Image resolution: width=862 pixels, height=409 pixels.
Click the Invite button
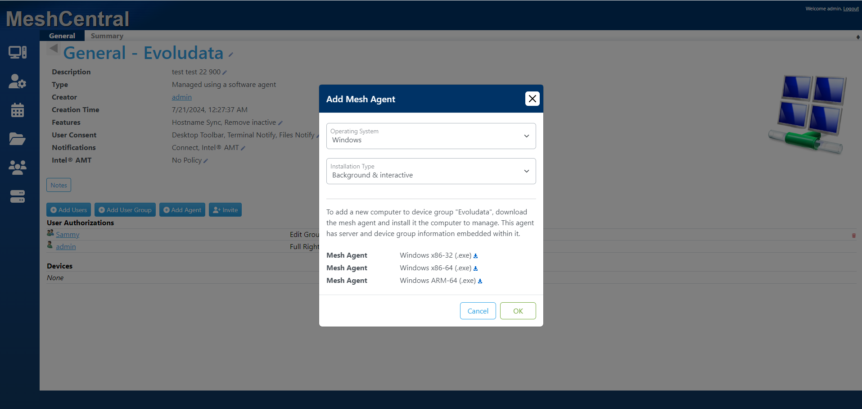225,210
